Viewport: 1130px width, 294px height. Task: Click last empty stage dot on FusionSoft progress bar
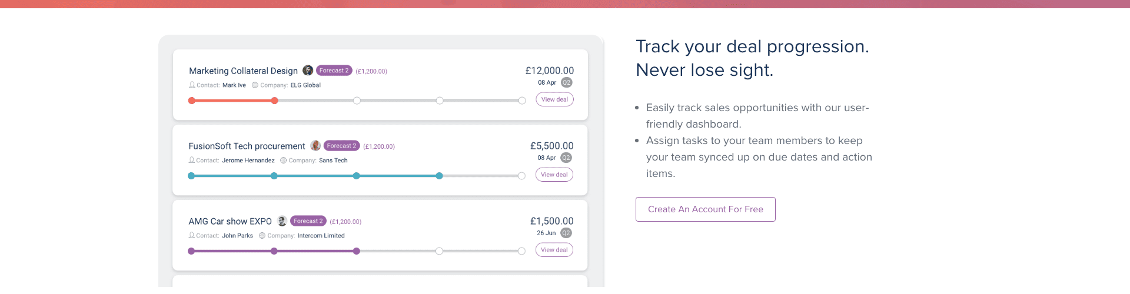pyautogui.click(x=521, y=176)
